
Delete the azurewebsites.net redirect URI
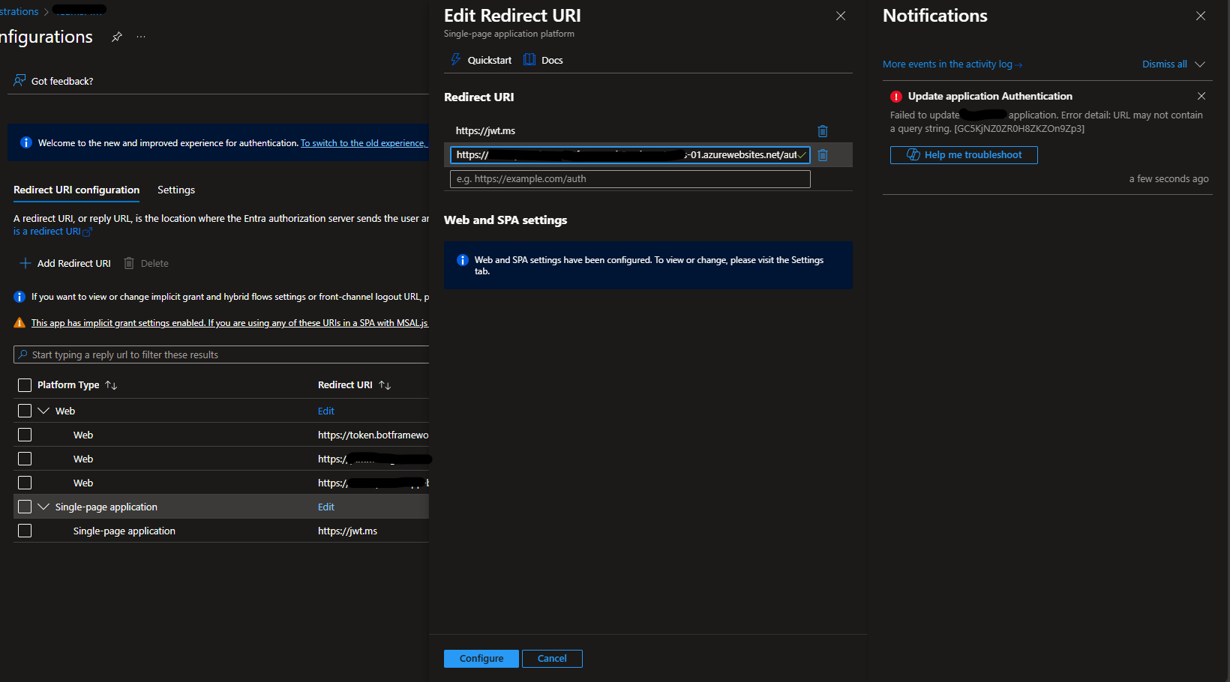tap(823, 155)
